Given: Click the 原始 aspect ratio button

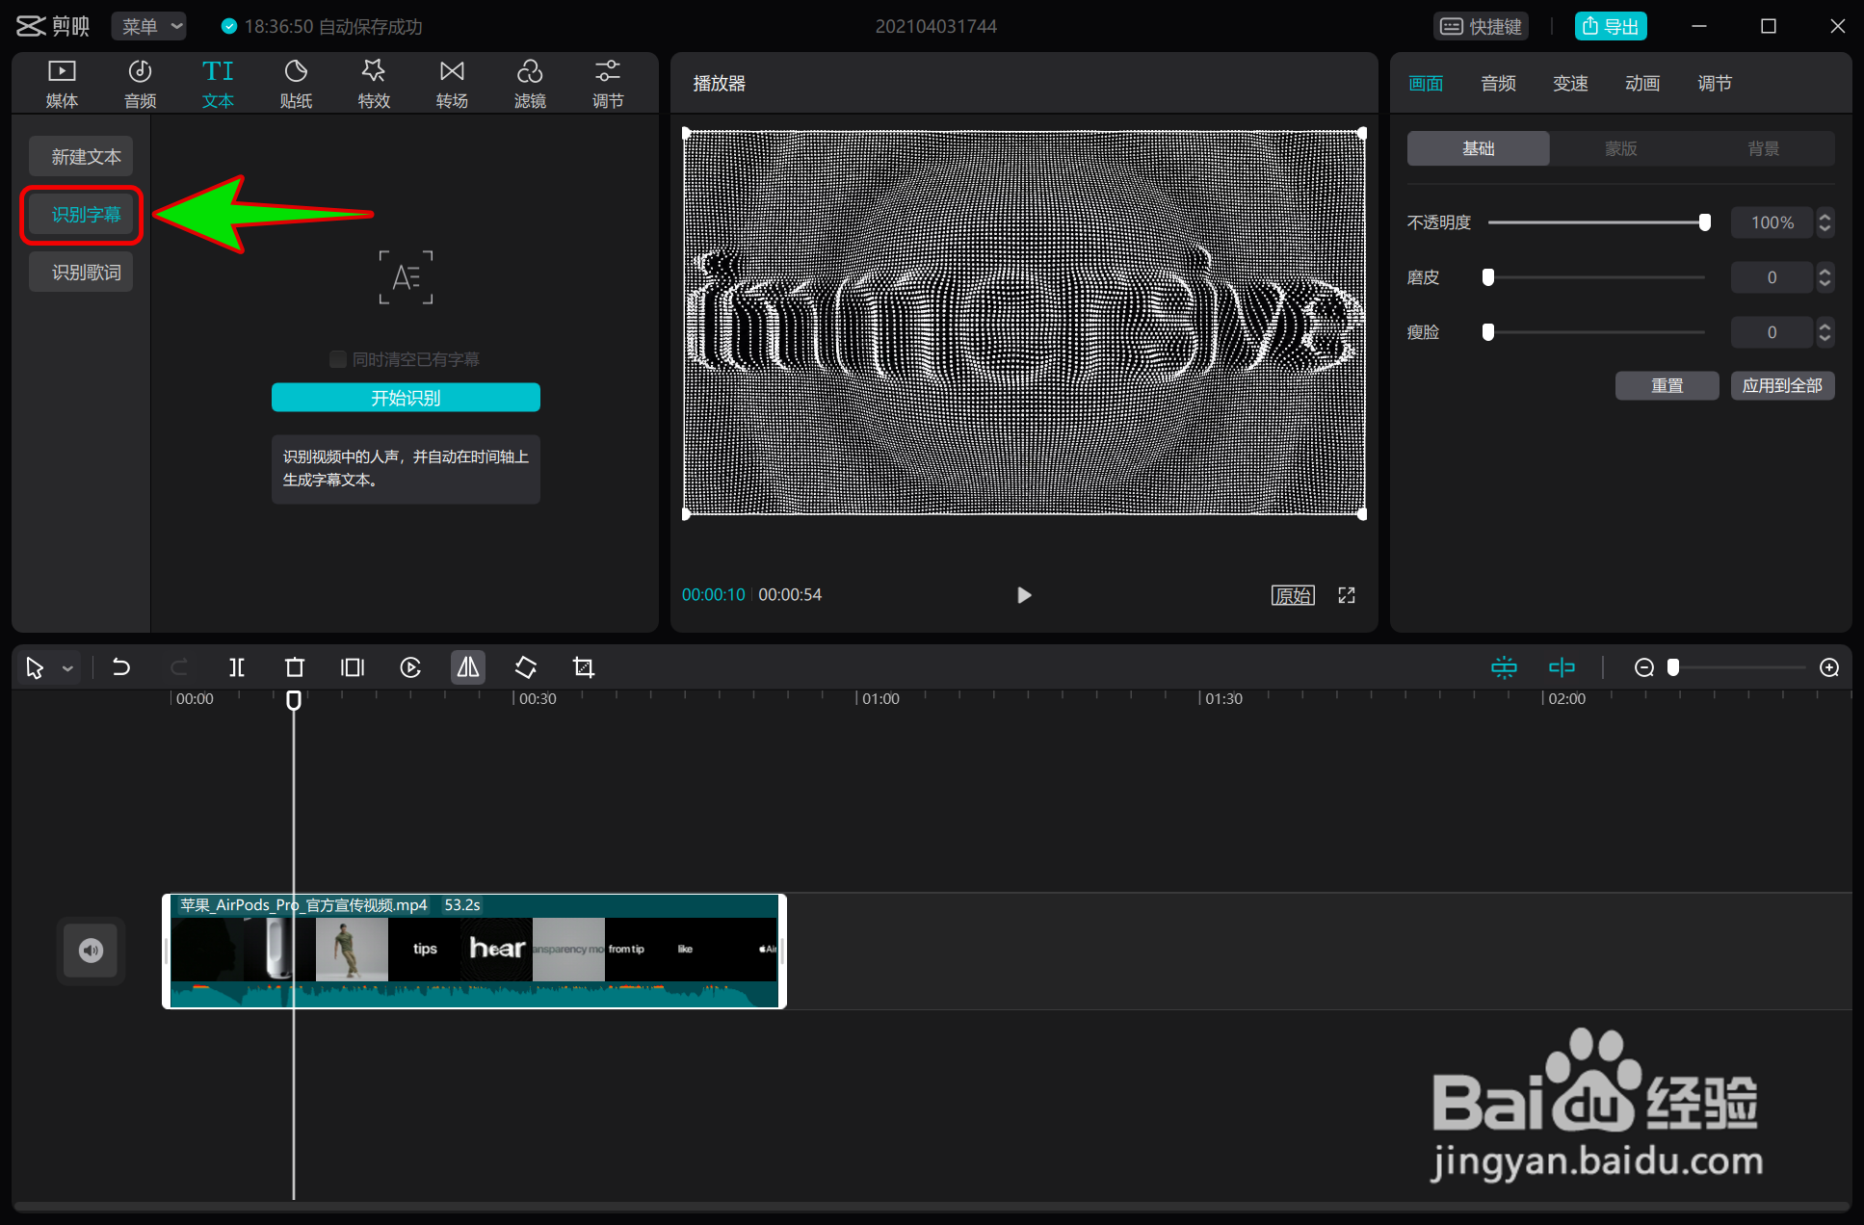Looking at the screenshot, I should (1293, 595).
